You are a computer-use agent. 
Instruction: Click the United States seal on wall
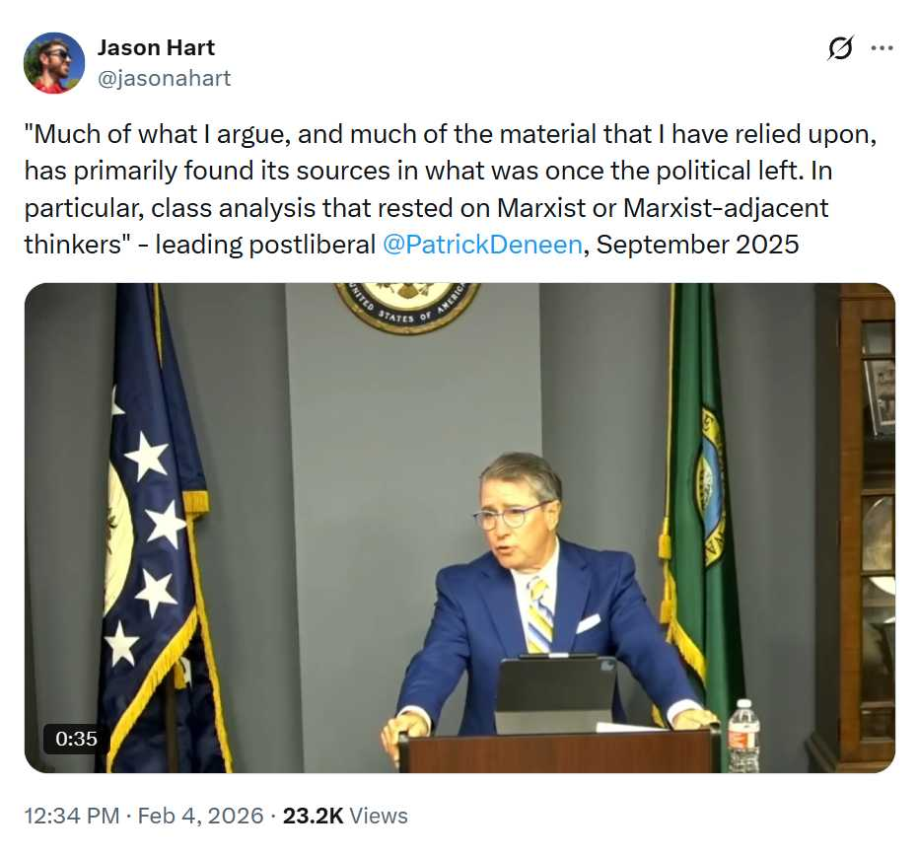[x=407, y=303]
